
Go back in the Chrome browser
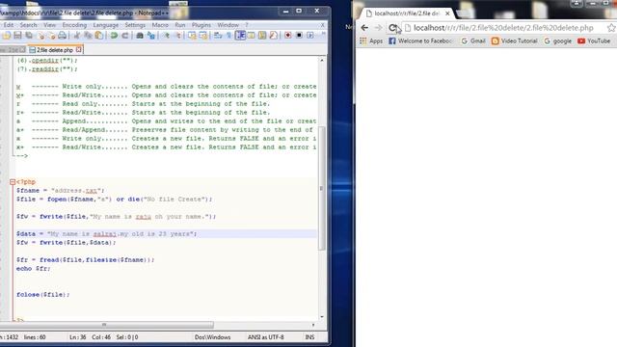(364, 28)
